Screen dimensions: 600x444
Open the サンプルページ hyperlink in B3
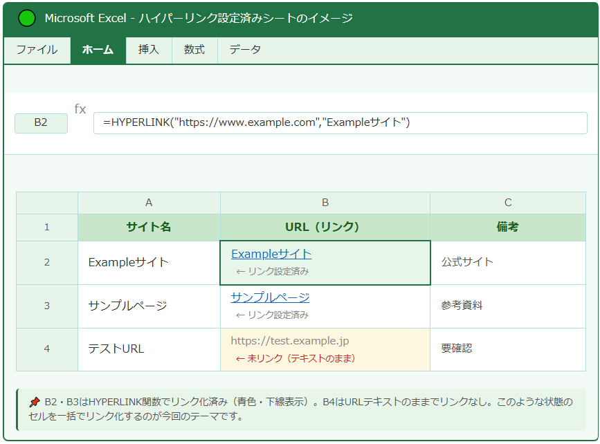[x=270, y=297]
